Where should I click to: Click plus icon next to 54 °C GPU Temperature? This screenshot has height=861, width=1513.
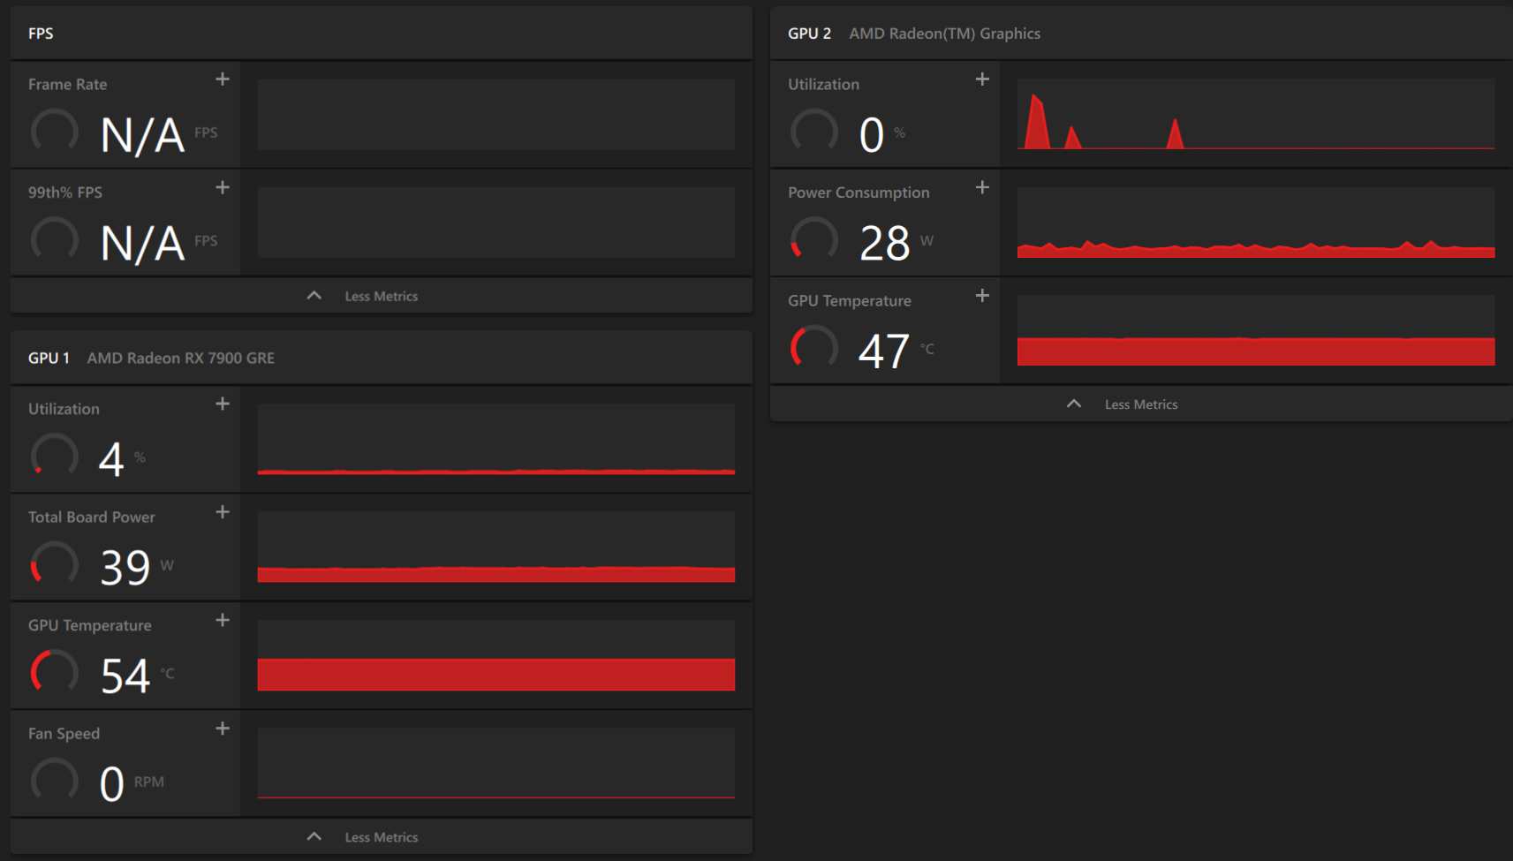(223, 620)
